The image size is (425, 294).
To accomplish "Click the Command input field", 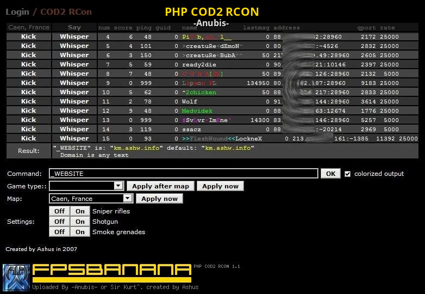I will click(x=183, y=174).
